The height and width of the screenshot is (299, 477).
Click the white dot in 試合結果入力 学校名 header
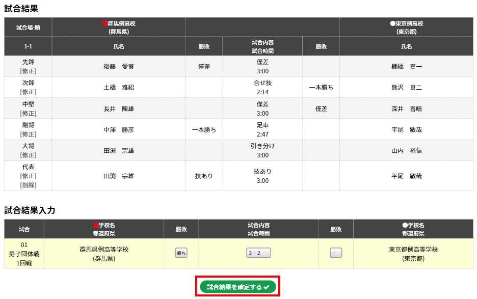tap(405, 225)
